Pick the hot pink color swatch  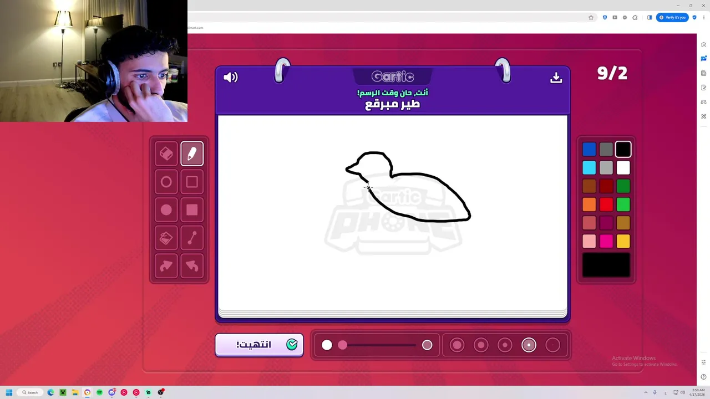point(606,241)
